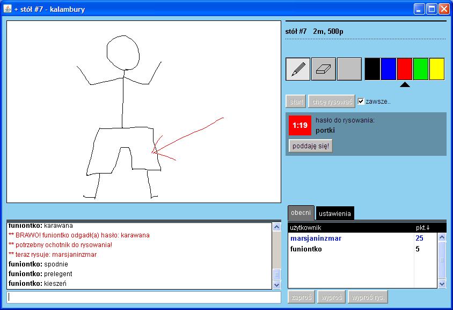Pick the black color swatch
Image resolution: width=453 pixels, height=310 pixels.
[372, 69]
